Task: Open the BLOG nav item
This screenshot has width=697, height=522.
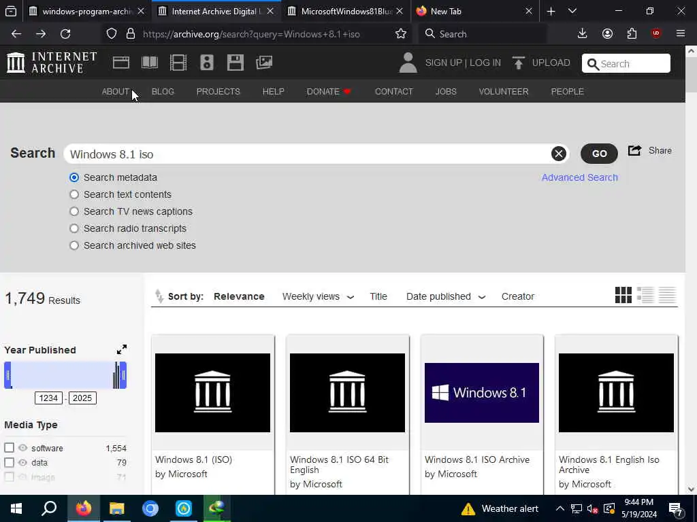Action: [x=163, y=92]
